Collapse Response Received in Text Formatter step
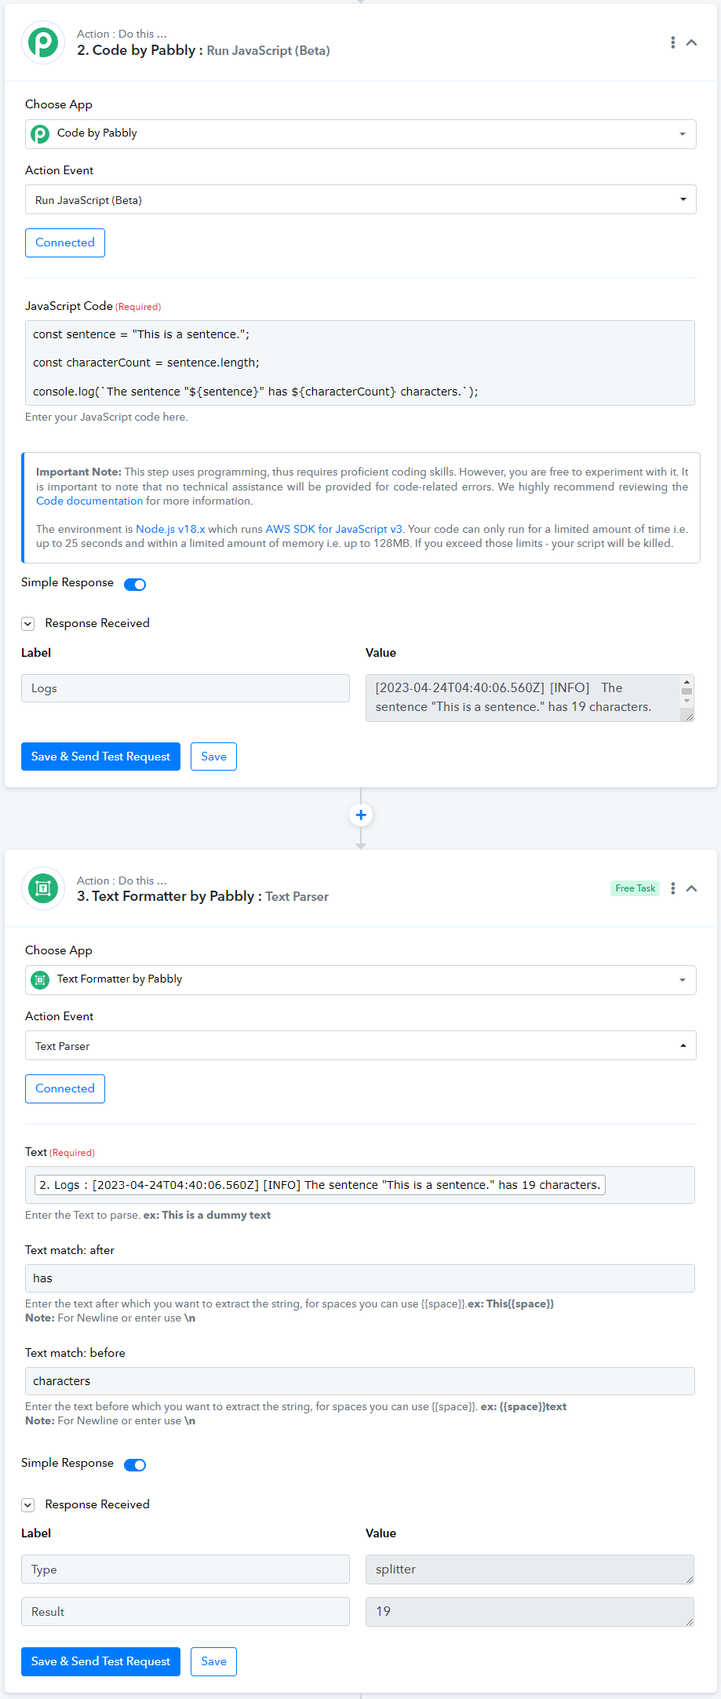The height and width of the screenshot is (1699, 721). pyautogui.click(x=28, y=1504)
